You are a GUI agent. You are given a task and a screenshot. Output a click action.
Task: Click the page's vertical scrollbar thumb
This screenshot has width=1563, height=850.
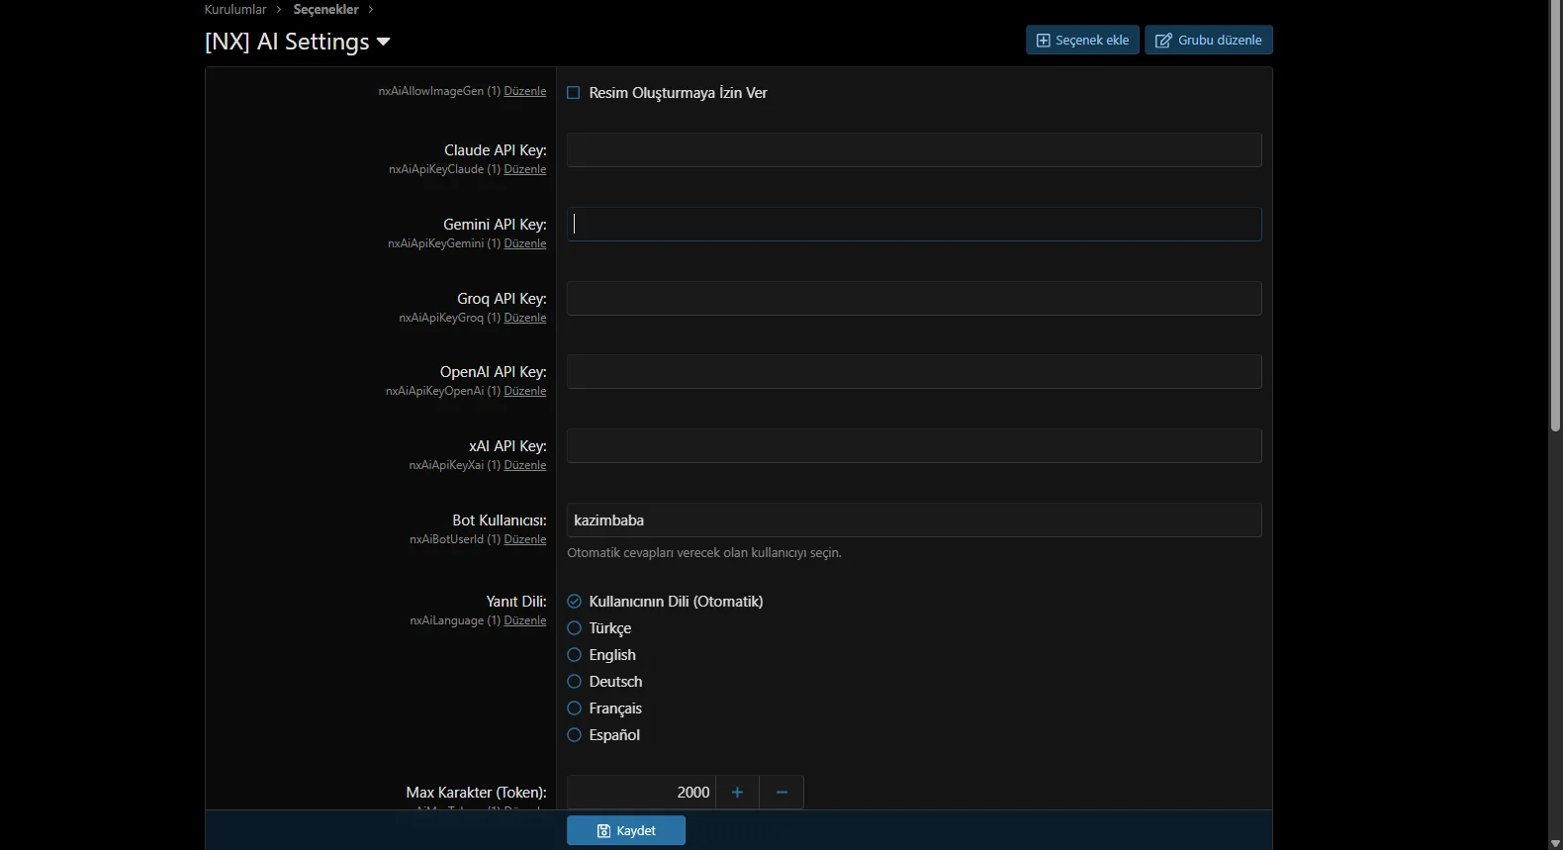tap(1555, 218)
